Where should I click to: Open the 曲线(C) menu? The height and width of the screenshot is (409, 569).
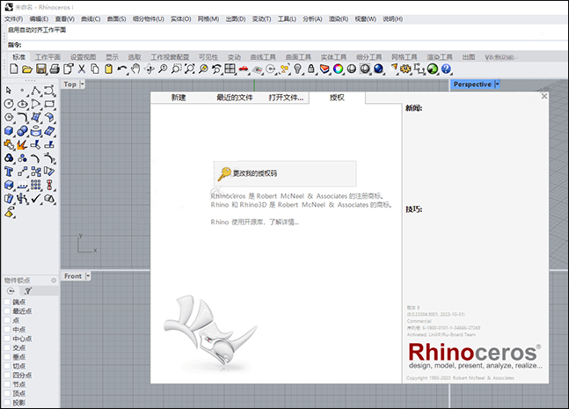click(x=89, y=18)
